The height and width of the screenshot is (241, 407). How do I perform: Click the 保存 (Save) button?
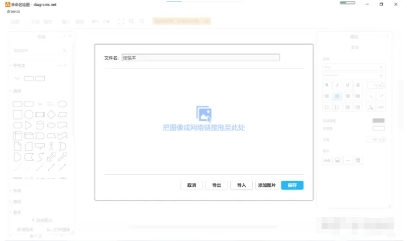tap(292, 185)
